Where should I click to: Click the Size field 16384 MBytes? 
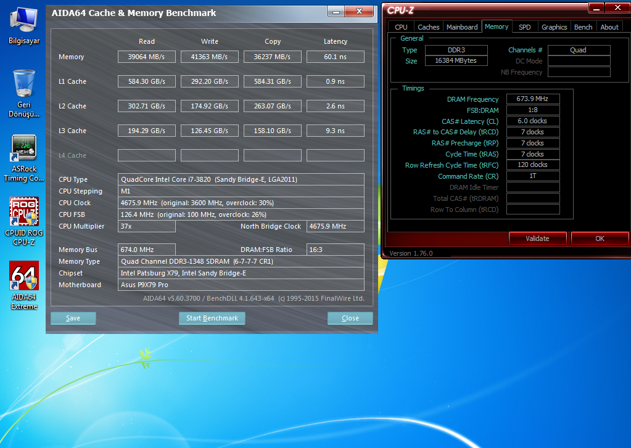pos(456,61)
